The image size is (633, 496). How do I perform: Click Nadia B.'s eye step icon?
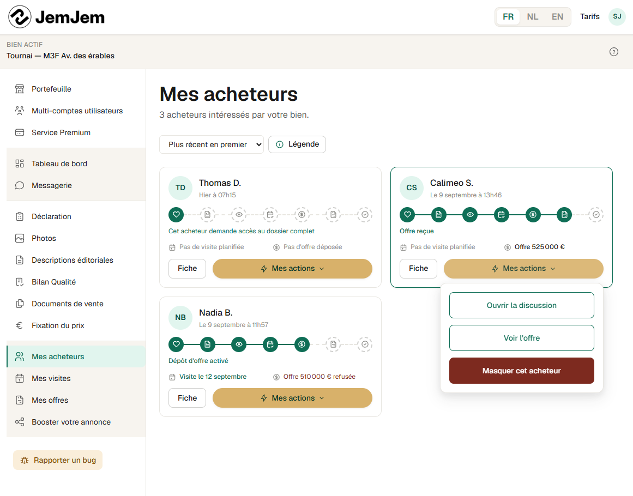tap(239, 344)
